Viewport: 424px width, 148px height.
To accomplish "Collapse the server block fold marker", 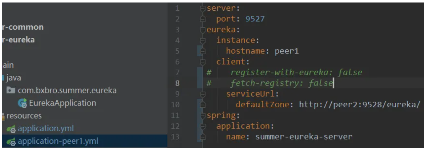I will click(203, 9).
